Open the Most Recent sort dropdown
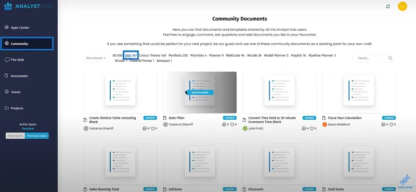This screenshot has height=192, width=416. [96, 58]
